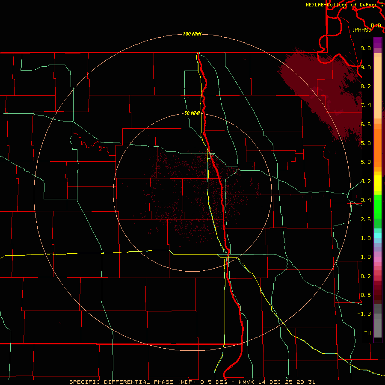Click the 9.8 value on the color scale
This screenshot has width=385, height=385.
366,48
